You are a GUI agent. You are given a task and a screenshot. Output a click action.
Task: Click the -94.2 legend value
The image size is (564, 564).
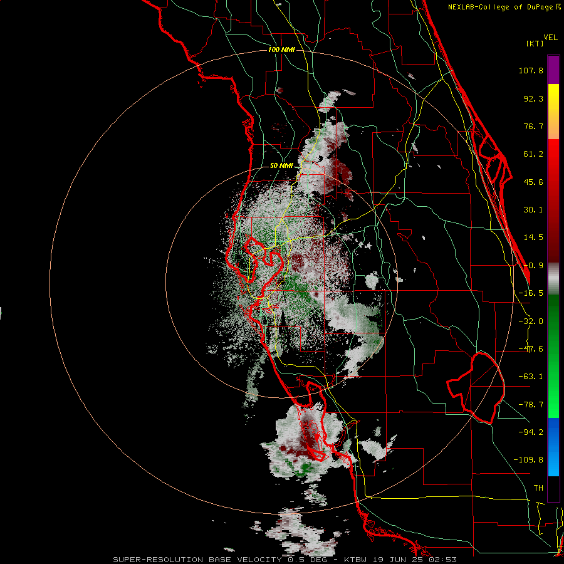pos(531,432)
